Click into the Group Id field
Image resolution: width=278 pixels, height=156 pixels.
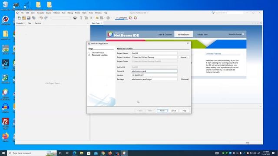pos(154,71)
